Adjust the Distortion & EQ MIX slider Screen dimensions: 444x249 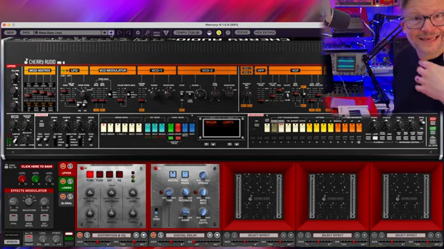134,242
